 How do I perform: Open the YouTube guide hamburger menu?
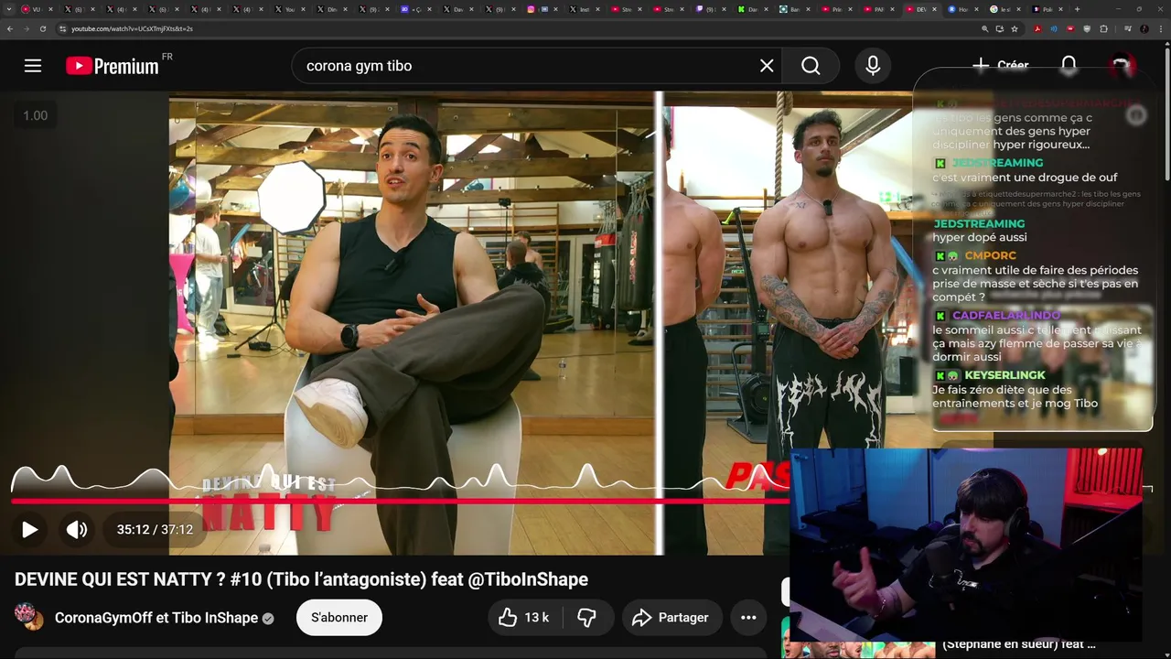[x=33, y=66]
